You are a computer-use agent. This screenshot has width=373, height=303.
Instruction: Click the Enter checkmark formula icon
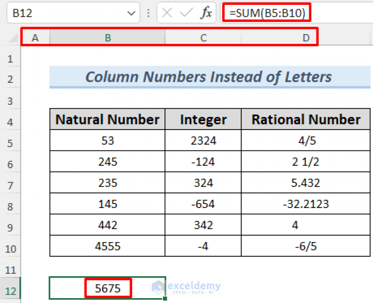(x=186, y=13)
